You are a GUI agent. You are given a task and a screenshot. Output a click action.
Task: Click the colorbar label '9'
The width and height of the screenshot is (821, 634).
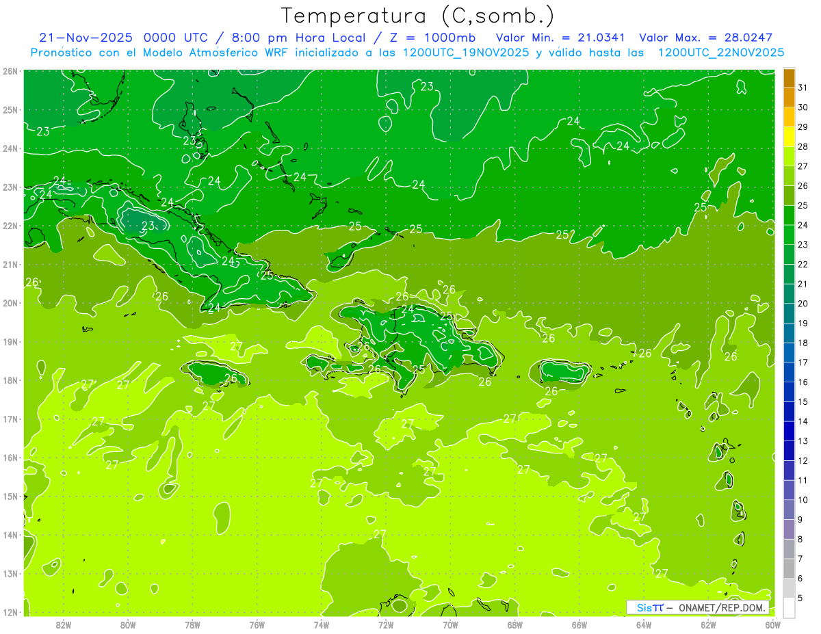800,520
